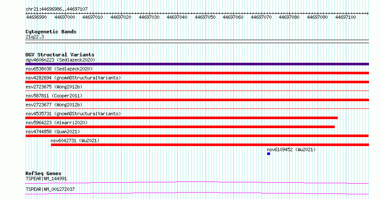Click the TSPEAR|NM_144991 gene label
This screenshot has width=381, height=199.
click(x=46, y=179)
